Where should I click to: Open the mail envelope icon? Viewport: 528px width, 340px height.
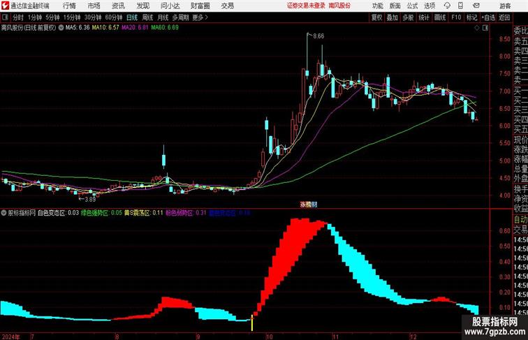(476, 6)
